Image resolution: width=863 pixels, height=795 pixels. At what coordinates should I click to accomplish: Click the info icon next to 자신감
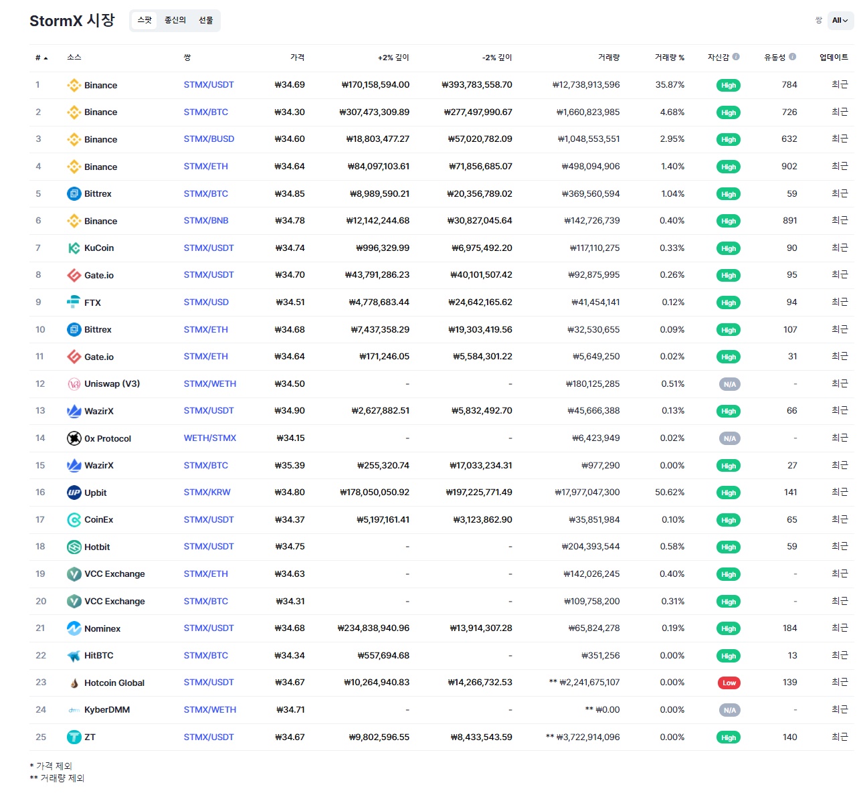coord(736,57)
